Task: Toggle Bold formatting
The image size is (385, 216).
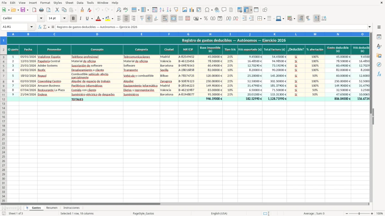Action: [x=73, y=19]
